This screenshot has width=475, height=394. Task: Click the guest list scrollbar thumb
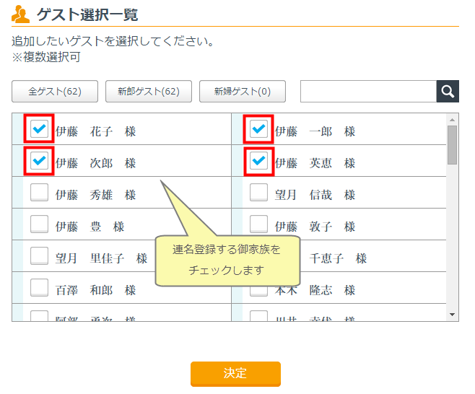pyautogui.click(x=453, y=144)
